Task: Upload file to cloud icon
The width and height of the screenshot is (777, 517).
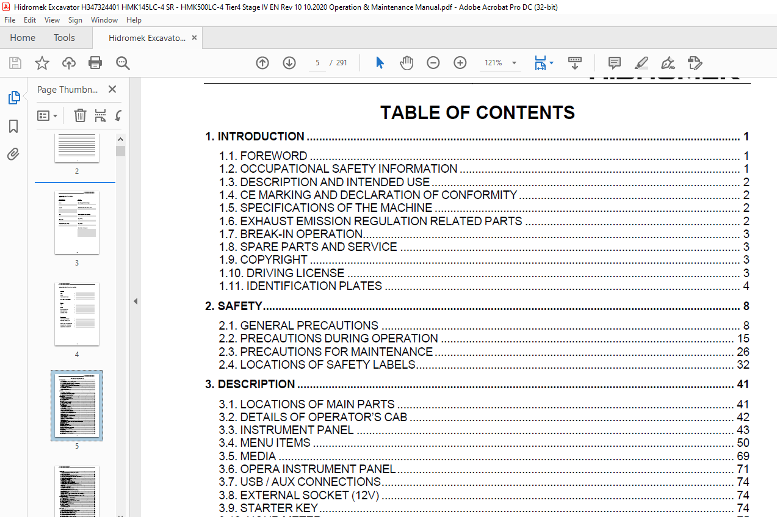Action: pos(69,63)
